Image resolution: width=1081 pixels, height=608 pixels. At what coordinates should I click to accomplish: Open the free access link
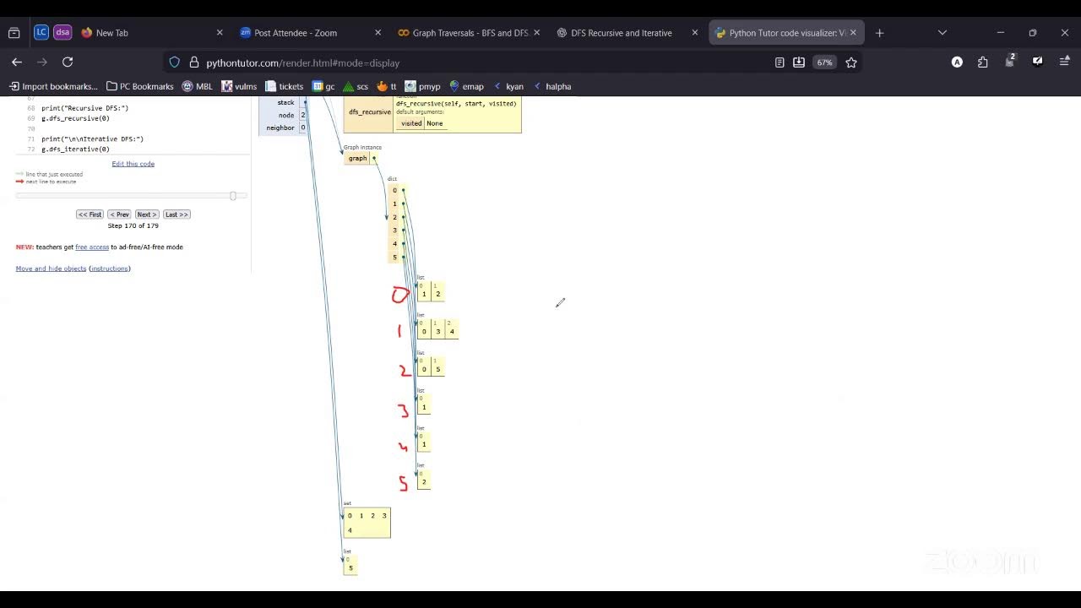coord(92,247)
